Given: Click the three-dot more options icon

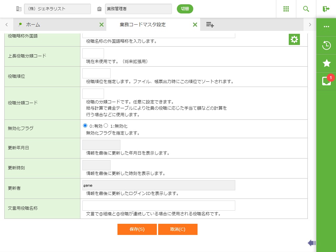Looking at the screenshot, I should 326,27.
